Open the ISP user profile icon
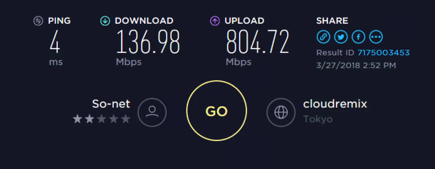The image size is (435, 169). [x=152, y=112]
